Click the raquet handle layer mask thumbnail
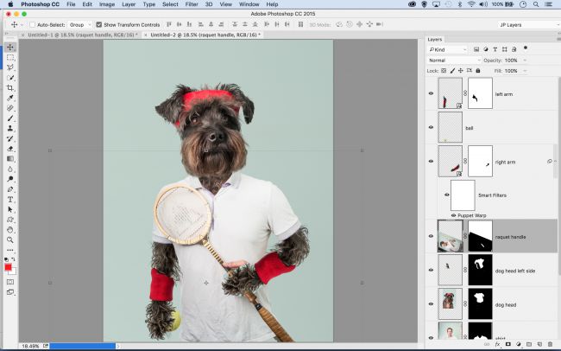 (x=480, y=235)
